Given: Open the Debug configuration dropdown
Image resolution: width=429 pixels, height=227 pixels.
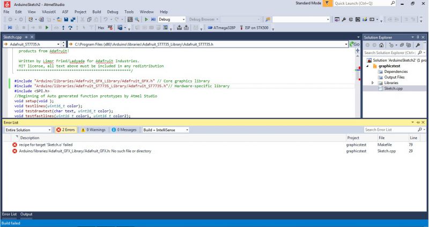Looking at the screenshot, I should 183,19.
